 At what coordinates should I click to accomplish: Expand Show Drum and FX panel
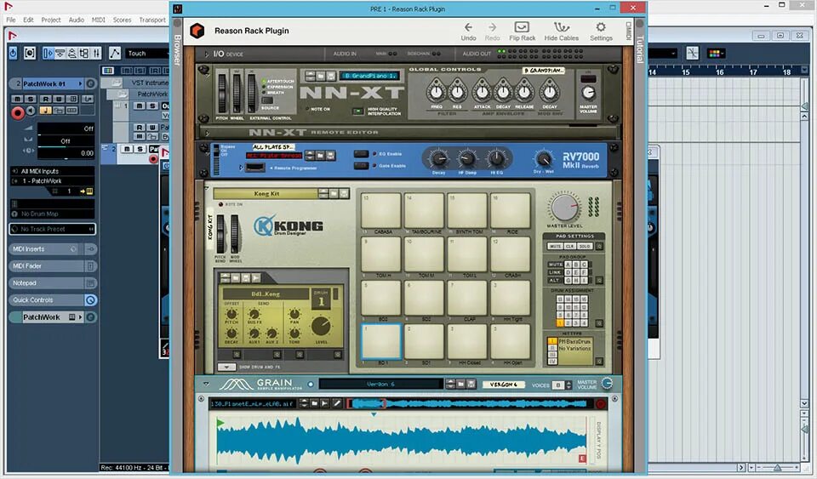coord(226,367)
